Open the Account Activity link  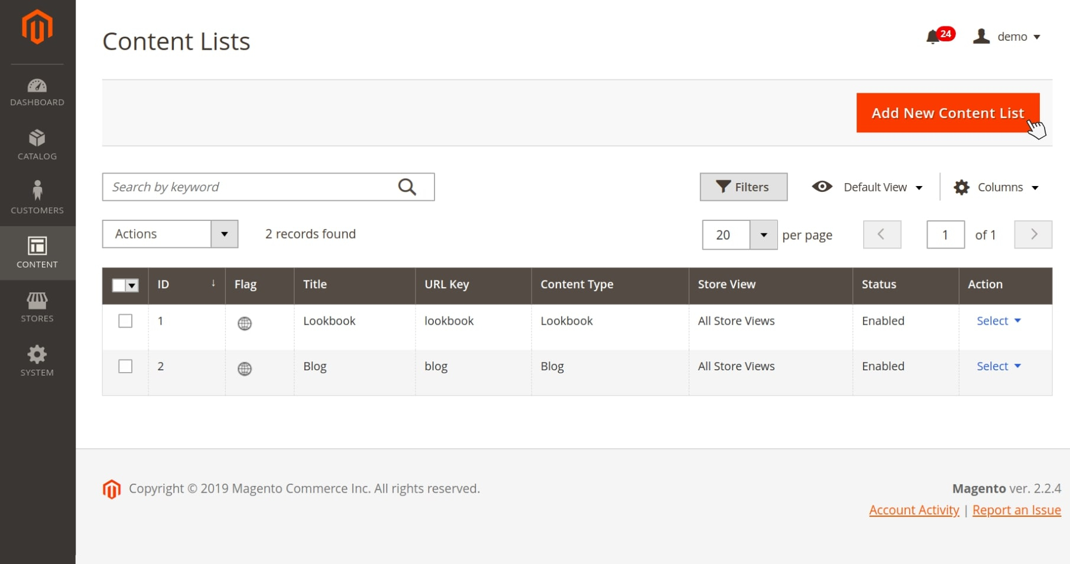pos(914,510)
